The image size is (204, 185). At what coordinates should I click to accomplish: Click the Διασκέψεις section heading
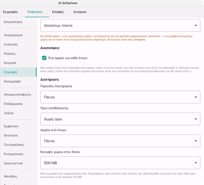(50, 48)
